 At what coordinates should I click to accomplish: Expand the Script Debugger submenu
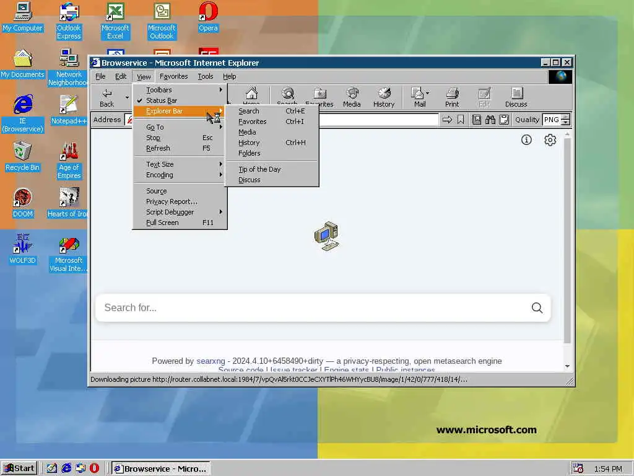(180, 212)
